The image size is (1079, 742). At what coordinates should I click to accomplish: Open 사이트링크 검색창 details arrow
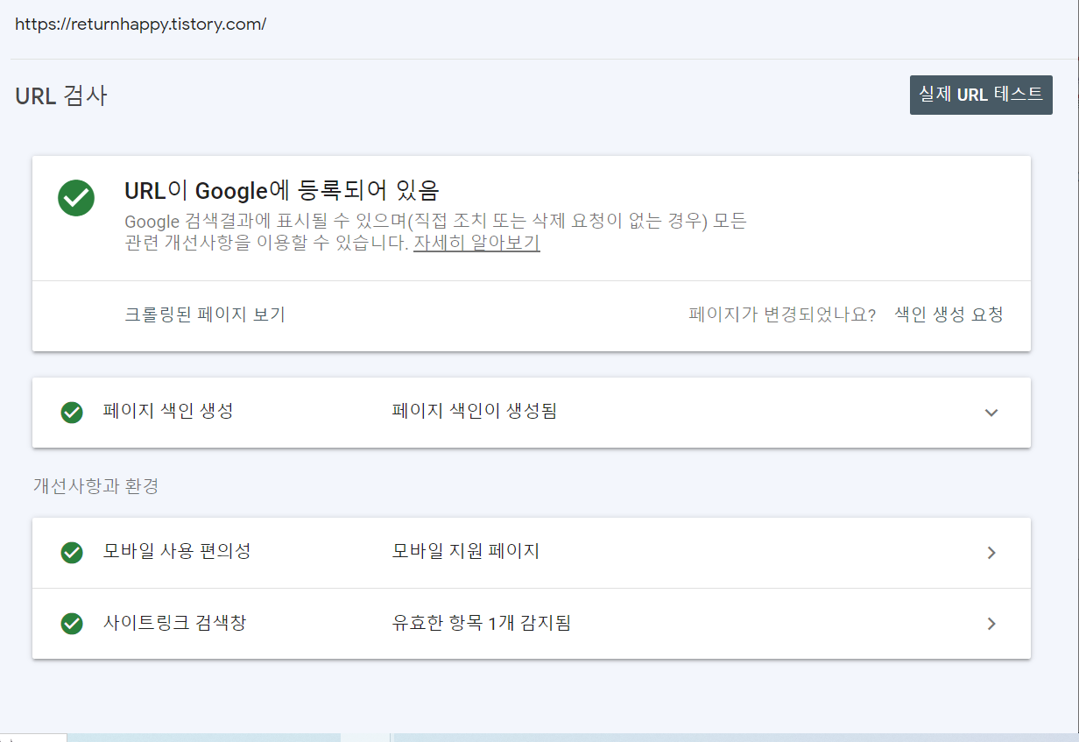pyautogui.click(x=991, y=624)
